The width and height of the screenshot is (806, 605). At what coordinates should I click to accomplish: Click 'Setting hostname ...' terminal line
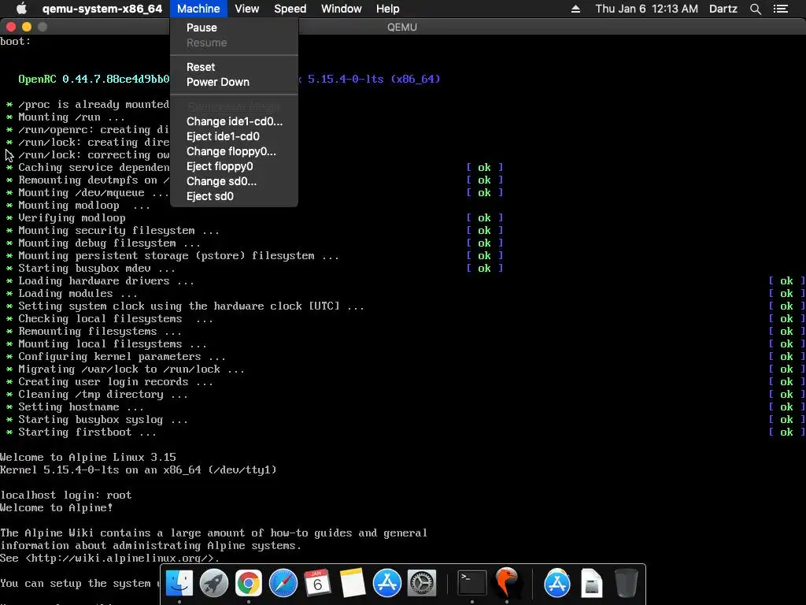81,407
